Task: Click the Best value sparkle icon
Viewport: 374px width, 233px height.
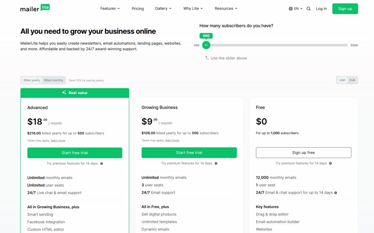Action: 64,93
